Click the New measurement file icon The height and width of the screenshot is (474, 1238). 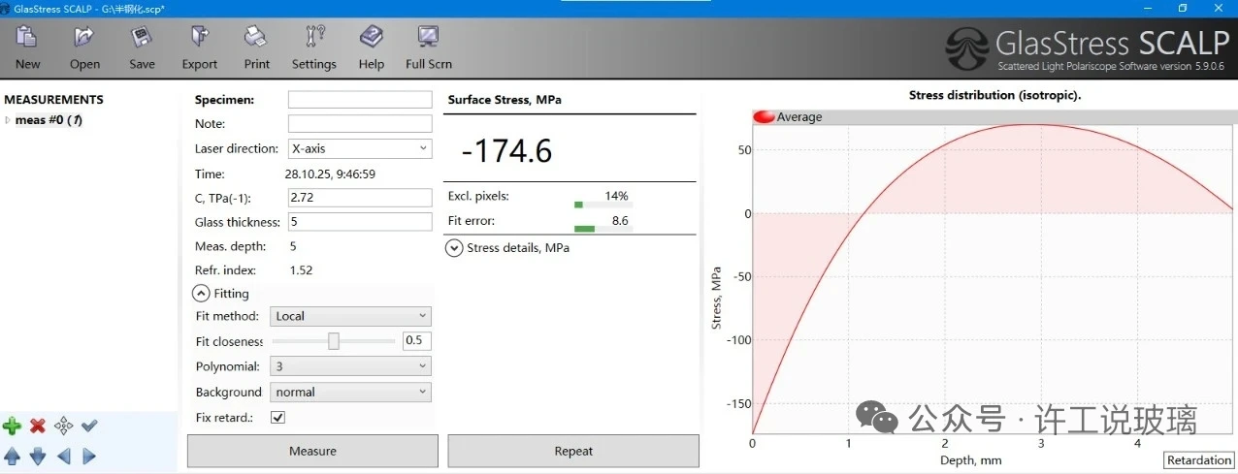pos(27,38)
